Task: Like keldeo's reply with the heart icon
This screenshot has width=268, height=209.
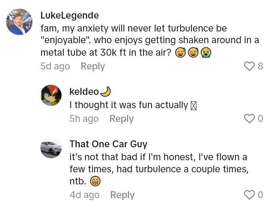Action: 250,119
